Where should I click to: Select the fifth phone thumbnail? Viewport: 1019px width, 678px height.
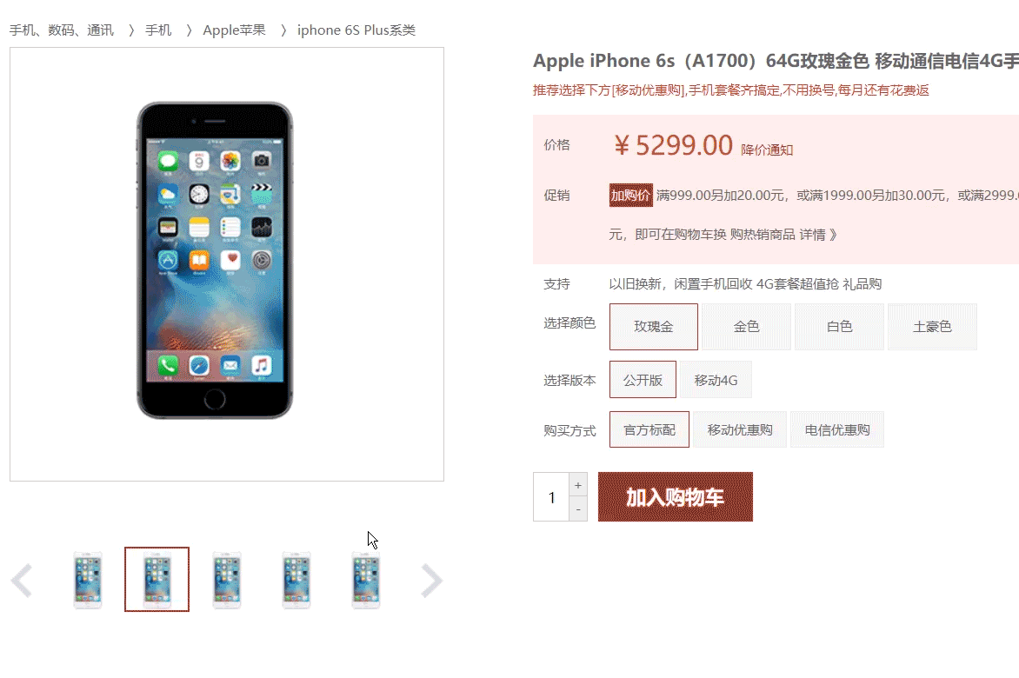pyautogui.click(x=366, y=580)
